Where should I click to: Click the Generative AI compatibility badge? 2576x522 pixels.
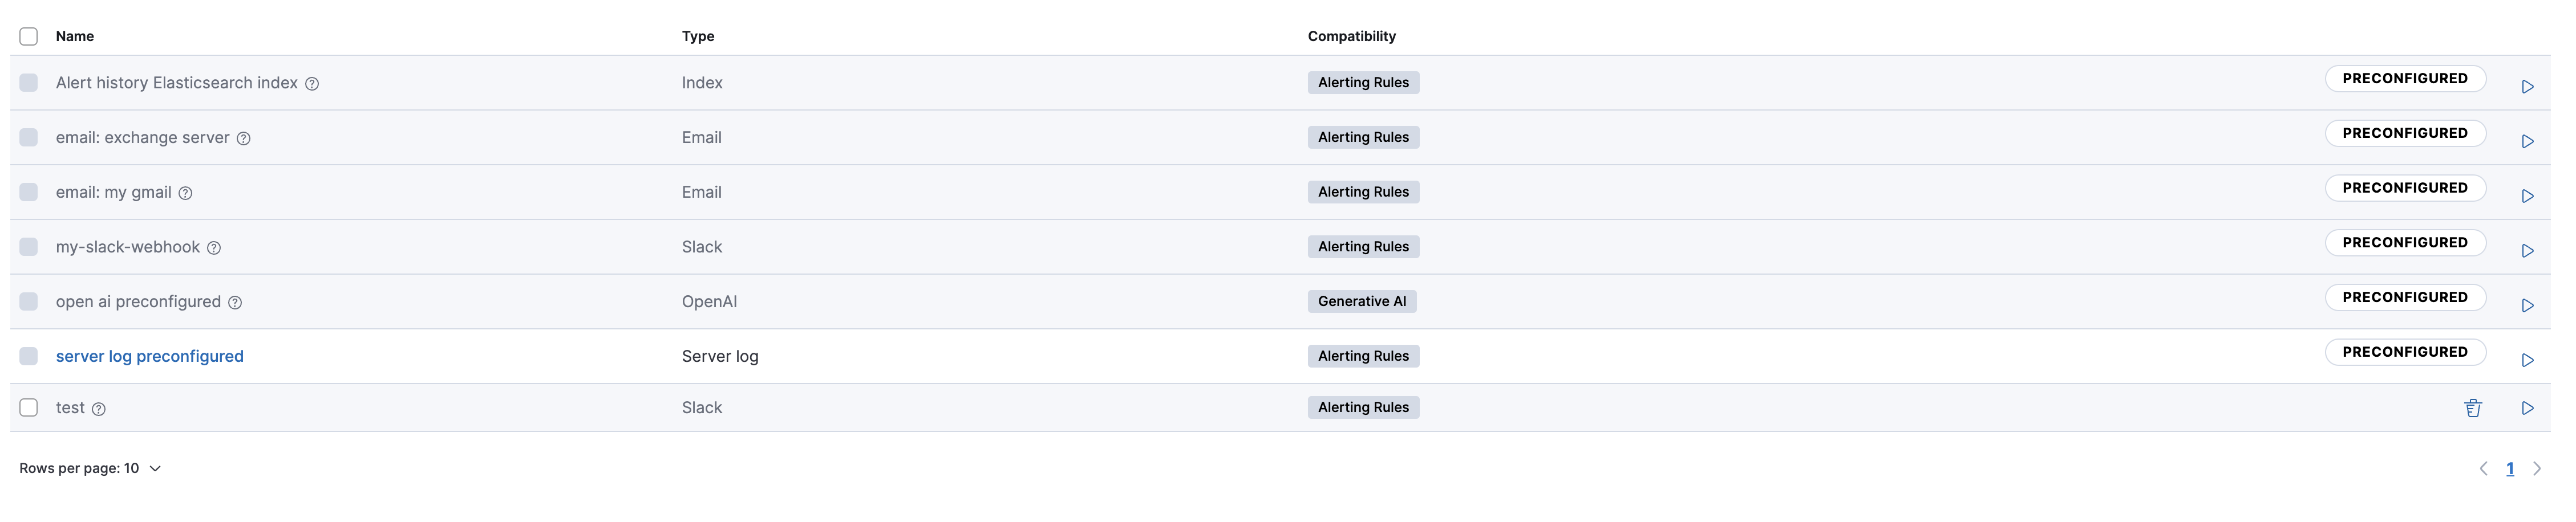pos(1362,300)
